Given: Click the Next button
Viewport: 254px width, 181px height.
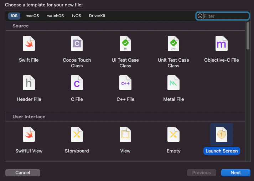Looking at the screenshot, I should point(236,173).
